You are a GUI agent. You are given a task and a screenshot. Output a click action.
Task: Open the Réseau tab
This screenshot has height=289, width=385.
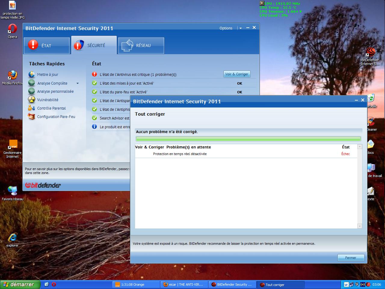click(141, 45)
